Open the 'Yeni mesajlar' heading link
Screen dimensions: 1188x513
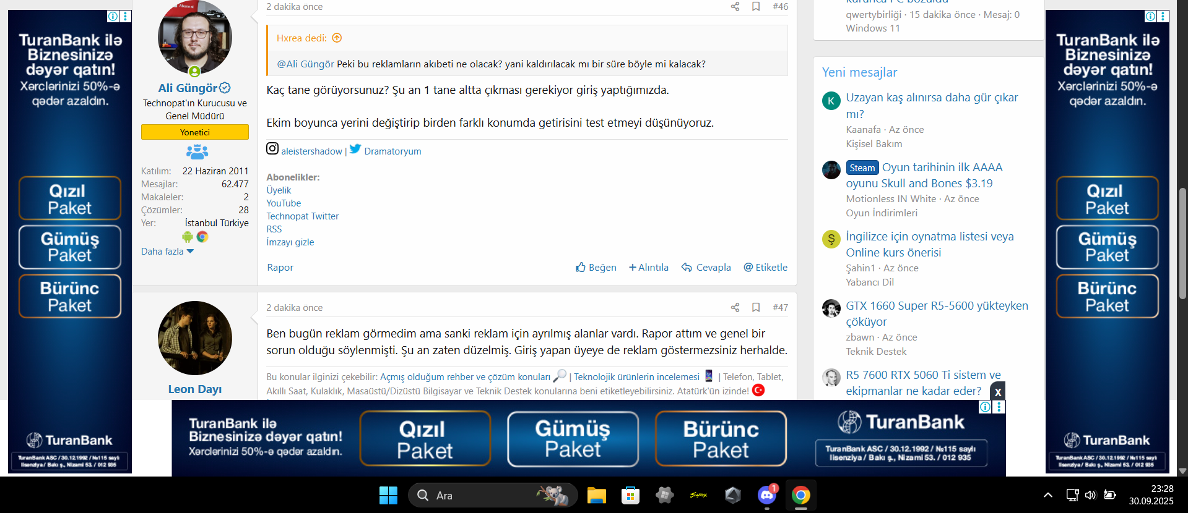[859, 72]
